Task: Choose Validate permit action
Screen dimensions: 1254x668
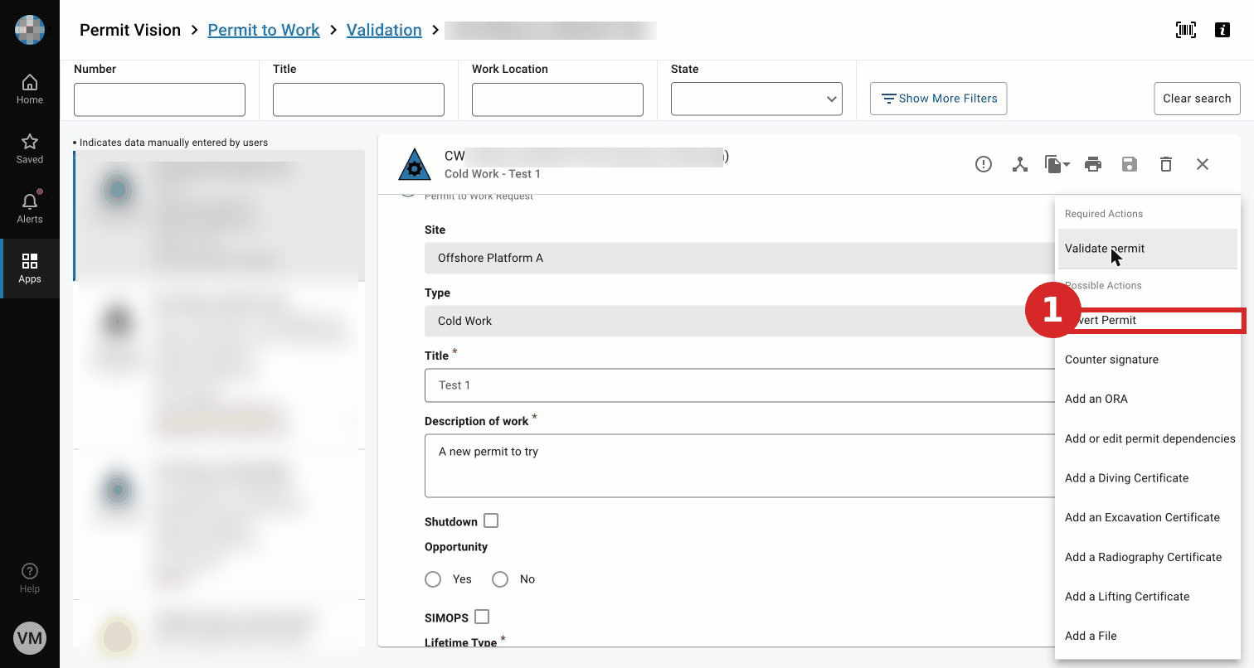Action: point(1148,249)
